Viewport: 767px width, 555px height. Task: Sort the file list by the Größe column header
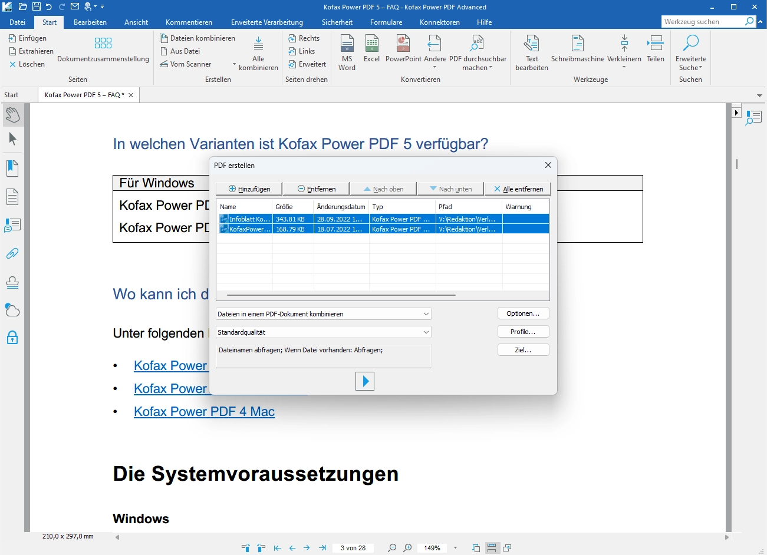point(293,207)
